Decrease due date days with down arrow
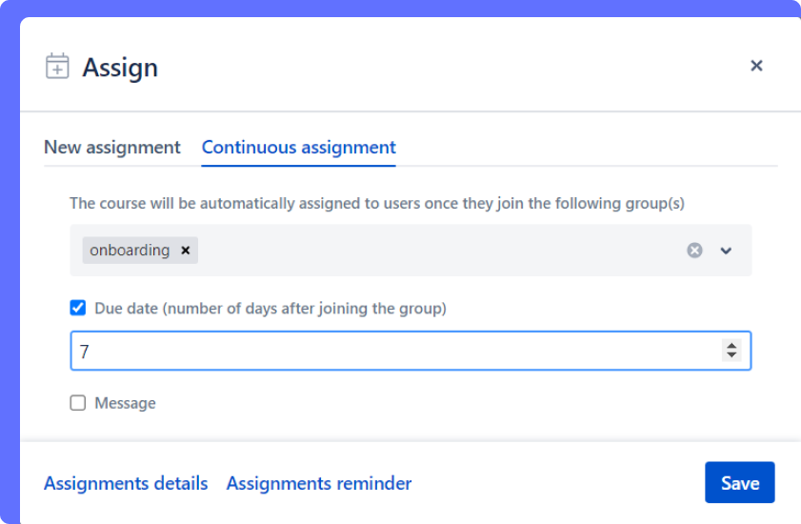 pyautogui.click(x=731, y=356)
